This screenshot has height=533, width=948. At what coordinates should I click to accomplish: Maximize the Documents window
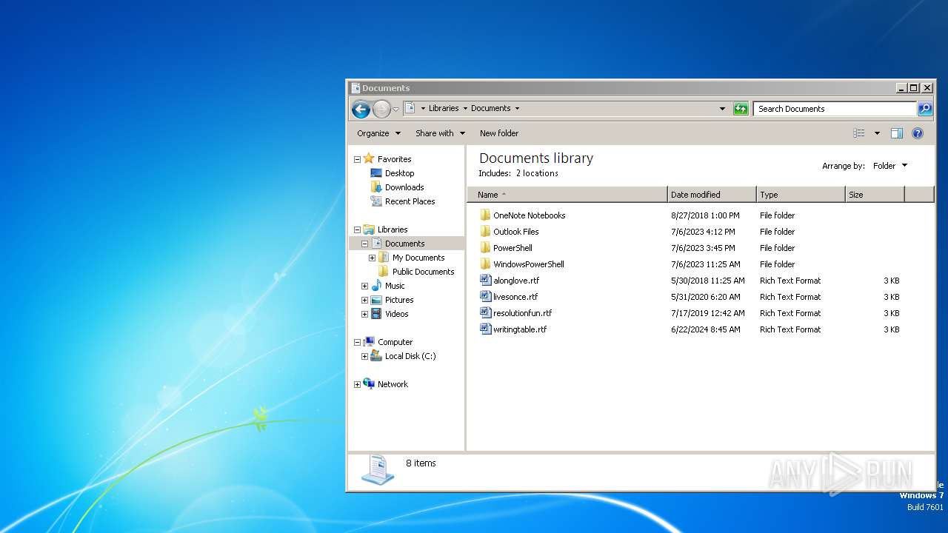coord(914,88)
